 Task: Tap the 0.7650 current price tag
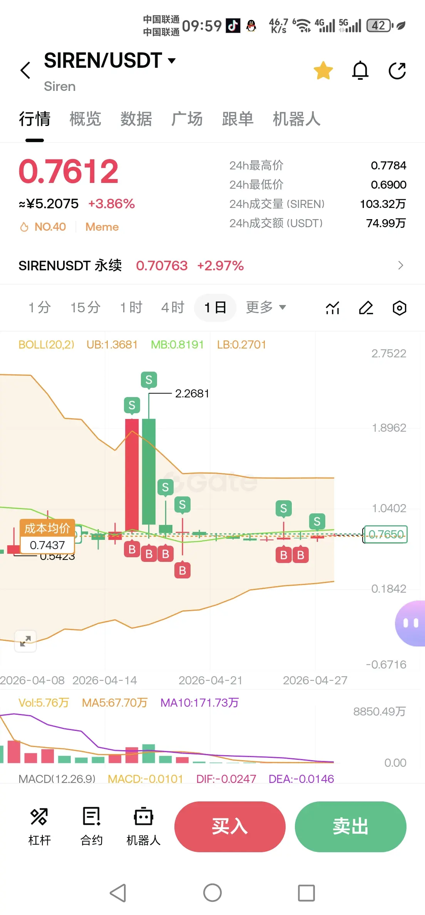click(x=386, y=534)
